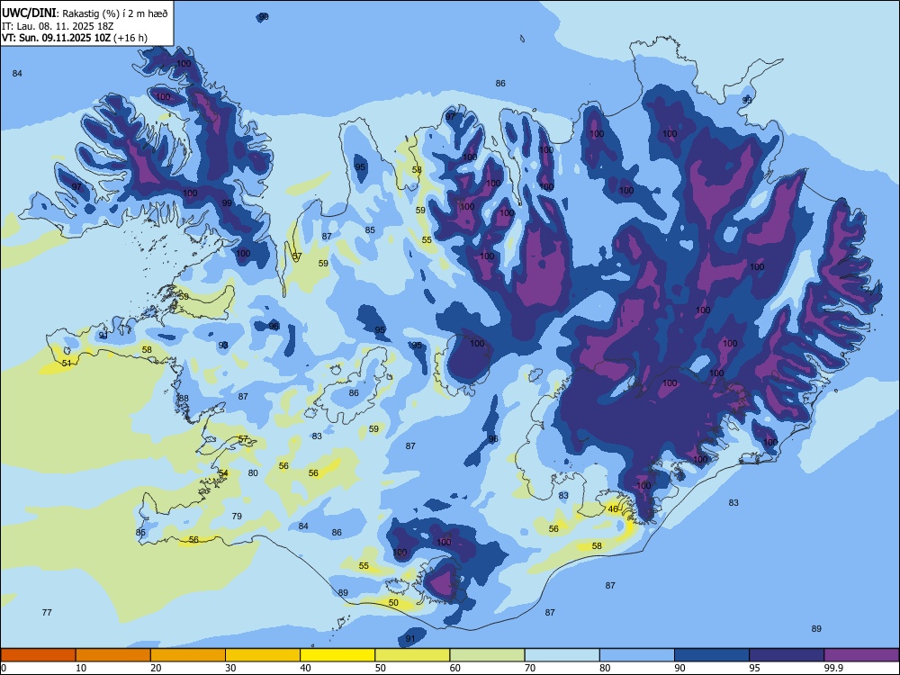Click the '30' tick label under the legend
Screen dimensions: 900x675
pos(230,668)
